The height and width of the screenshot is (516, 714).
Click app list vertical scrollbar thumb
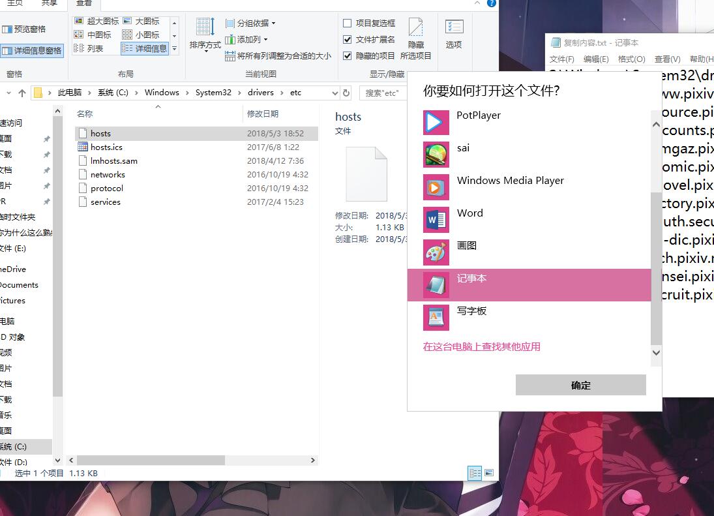point(656,268)
